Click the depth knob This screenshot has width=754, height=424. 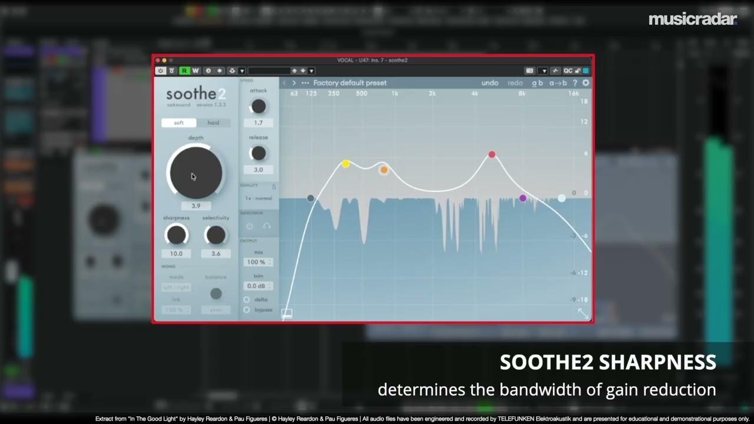[x=196, y=172]
